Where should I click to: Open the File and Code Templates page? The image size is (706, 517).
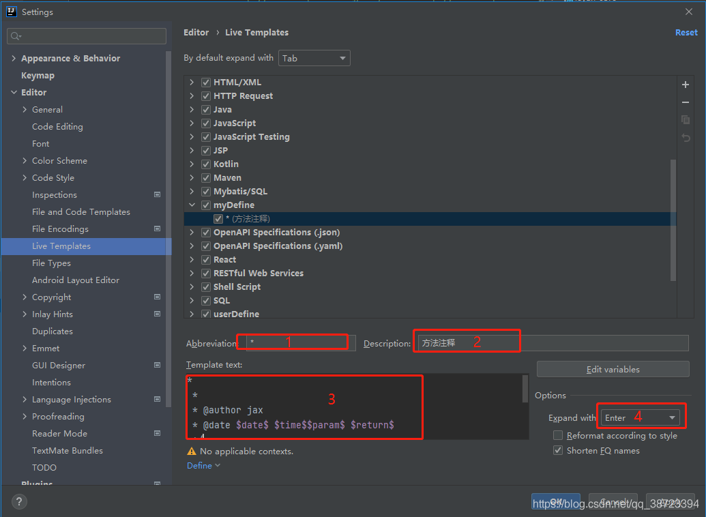[81, 211]
